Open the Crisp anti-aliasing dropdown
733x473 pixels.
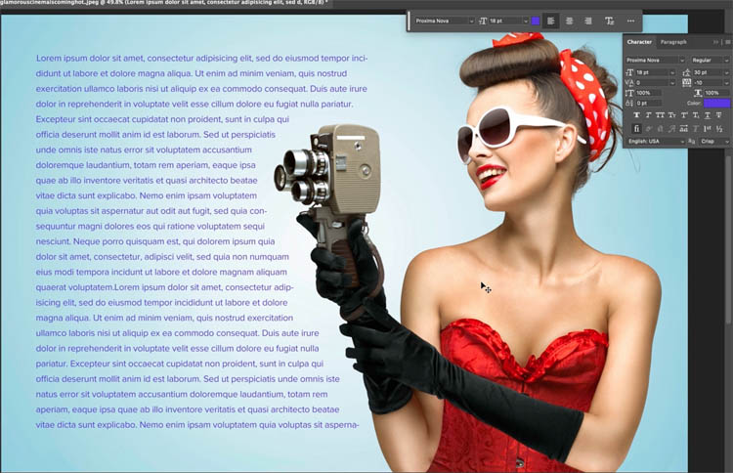pos(713,142)
